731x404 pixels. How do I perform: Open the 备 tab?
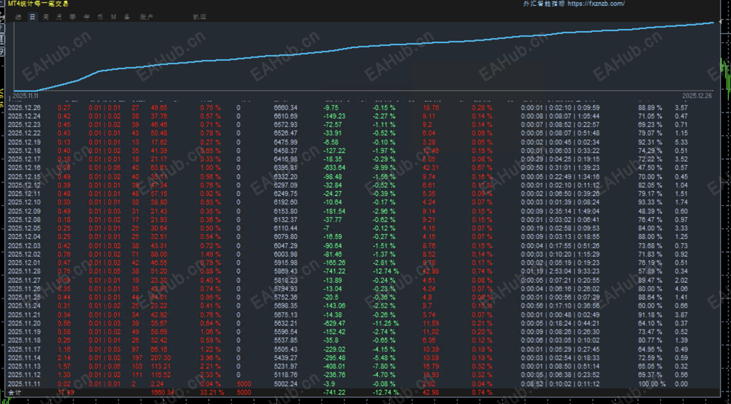point(127,17)
